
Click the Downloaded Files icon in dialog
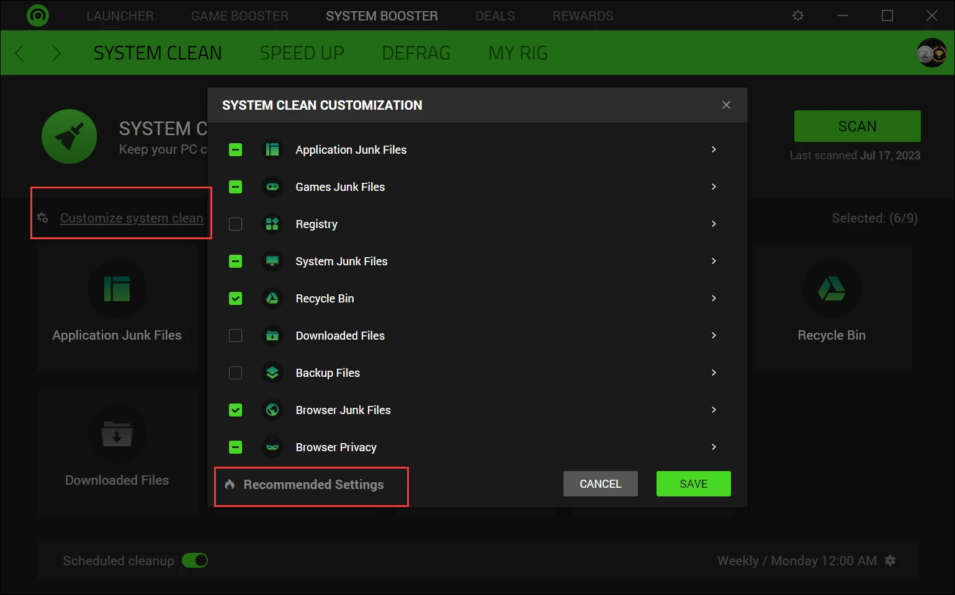click(272, 335)
